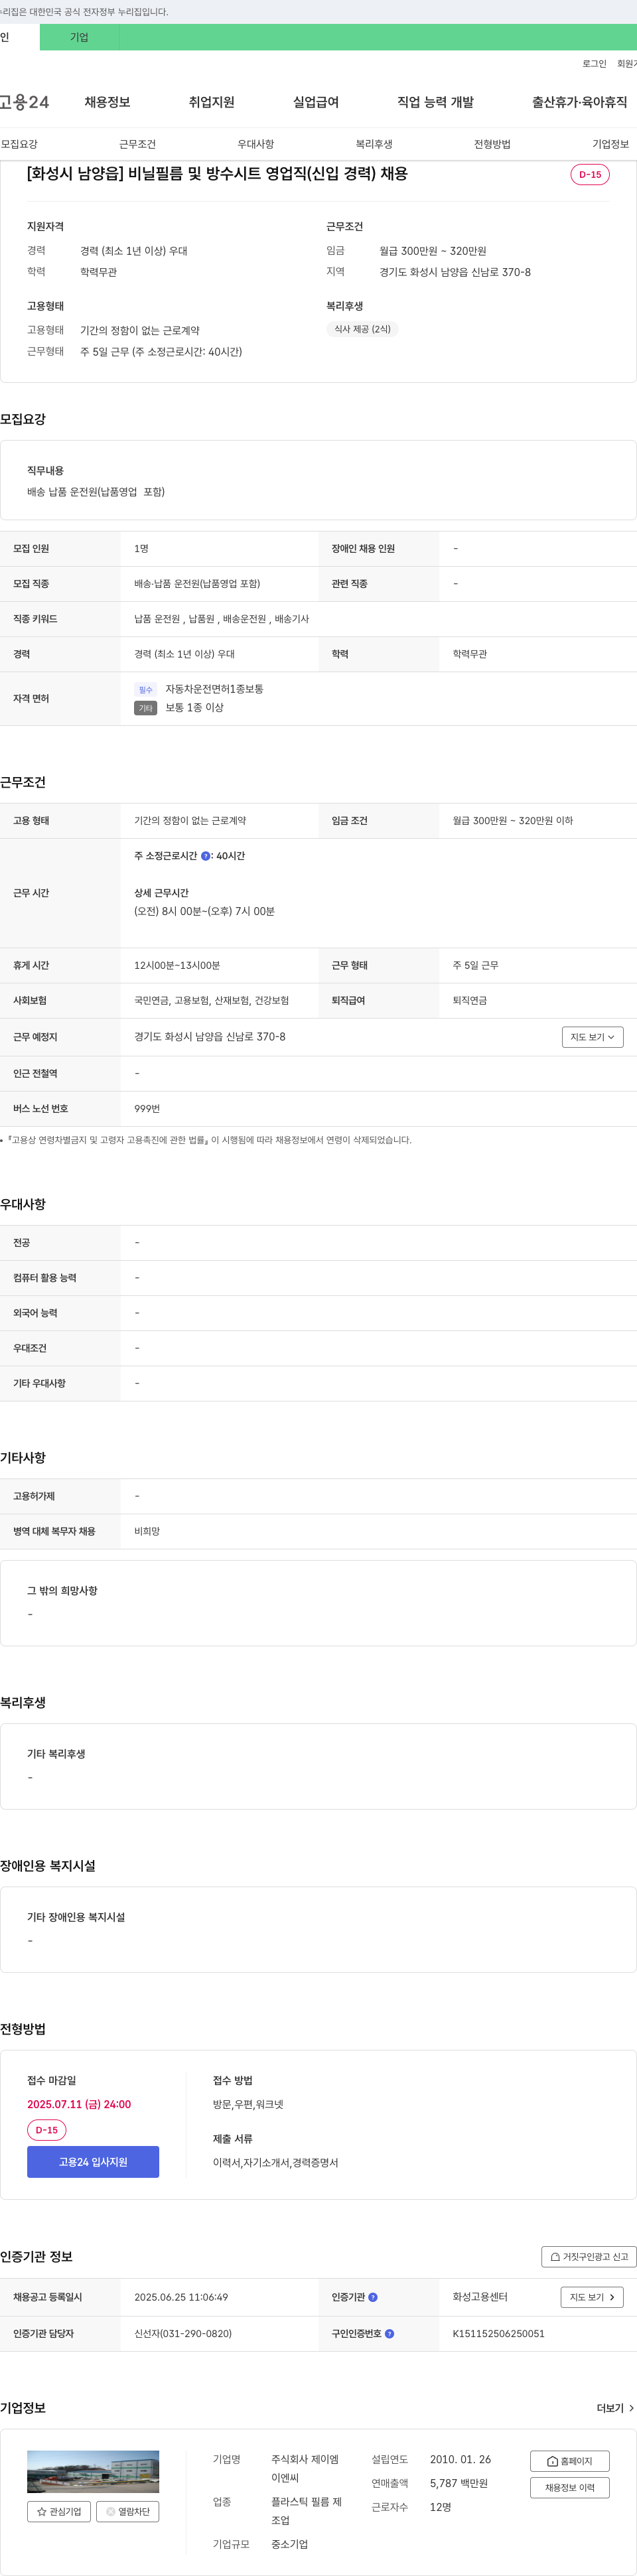Block company with 열람차단 button
637x2576 pixels.
coord(127,2511)
